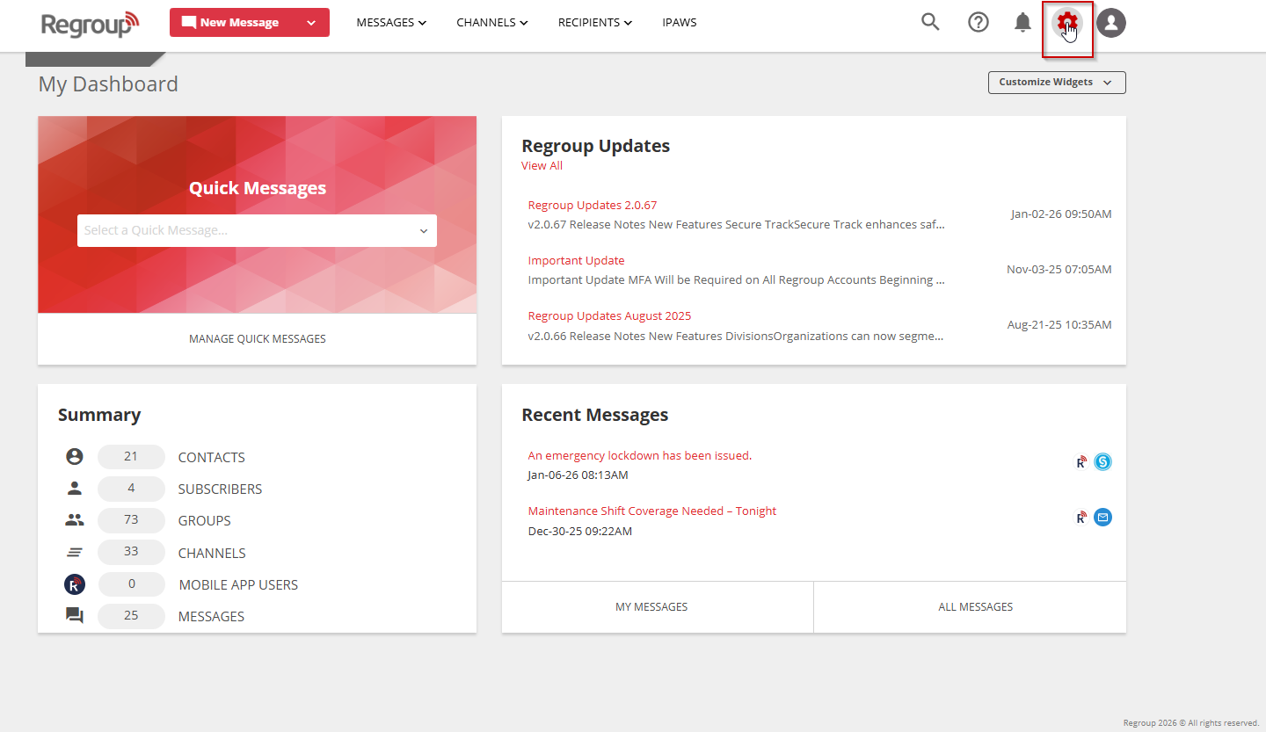This screenshot has height=732, width=1266.
Task: Click the CONTACTS label in Summary
Action: [212, 458]
